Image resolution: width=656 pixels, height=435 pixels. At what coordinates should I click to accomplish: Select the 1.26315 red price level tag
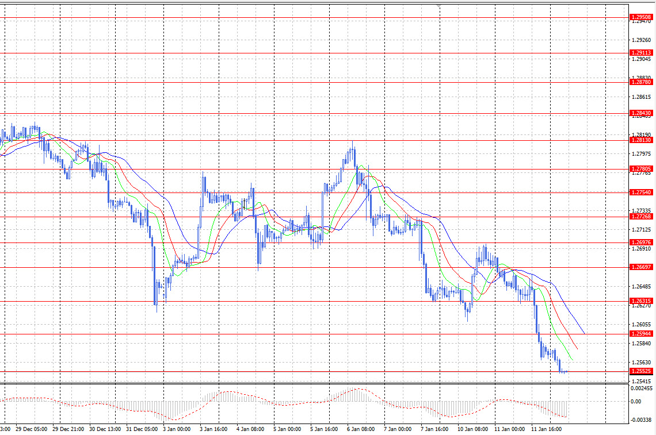641,301
